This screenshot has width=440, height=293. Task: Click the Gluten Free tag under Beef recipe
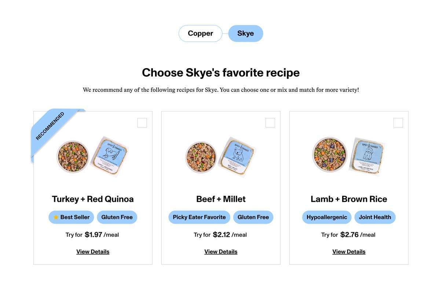[x=253, y=217]
